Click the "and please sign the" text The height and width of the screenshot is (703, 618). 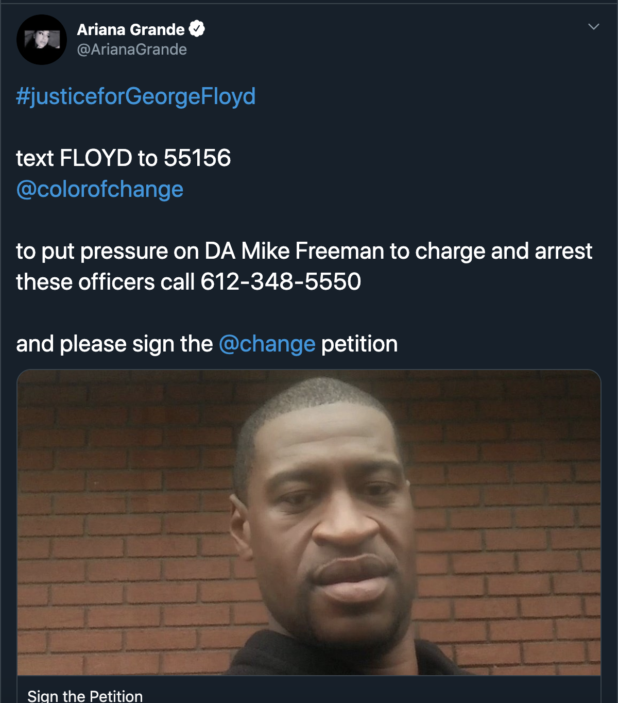point(114,344)
